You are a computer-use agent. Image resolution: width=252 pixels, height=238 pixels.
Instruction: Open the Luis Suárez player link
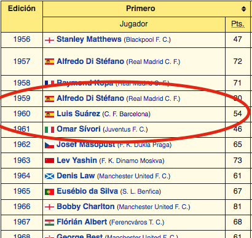click(78, 113)
